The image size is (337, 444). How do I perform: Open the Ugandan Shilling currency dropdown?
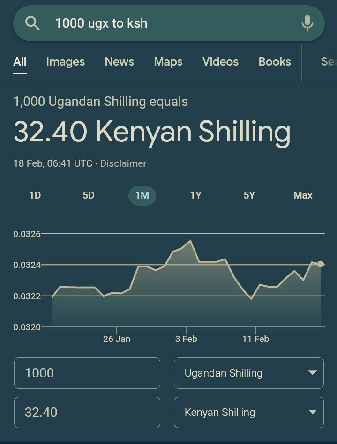click(x=248, y=373)
